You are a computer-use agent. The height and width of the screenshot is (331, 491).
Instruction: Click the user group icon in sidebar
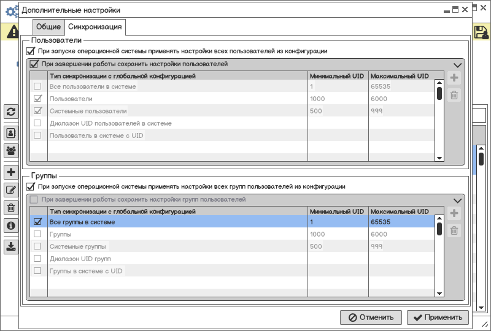coord(10,150)
